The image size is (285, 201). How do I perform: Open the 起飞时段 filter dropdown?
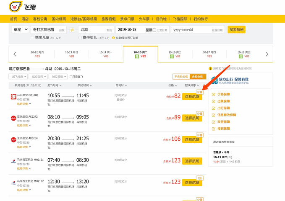coord(18,77)
